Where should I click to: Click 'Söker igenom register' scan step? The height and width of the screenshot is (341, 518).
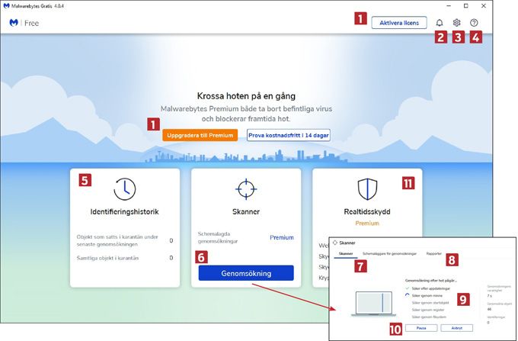click(x=428, y=310)
